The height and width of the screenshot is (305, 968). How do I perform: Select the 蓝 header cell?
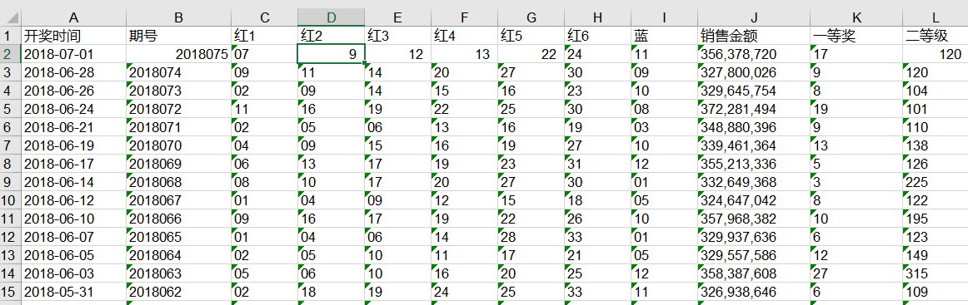pyautogui.click(x=664, y=36)
